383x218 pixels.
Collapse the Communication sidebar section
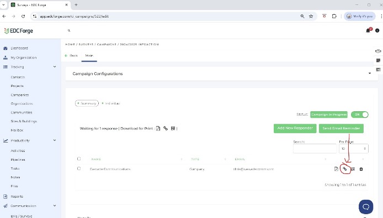click(55, 206)
